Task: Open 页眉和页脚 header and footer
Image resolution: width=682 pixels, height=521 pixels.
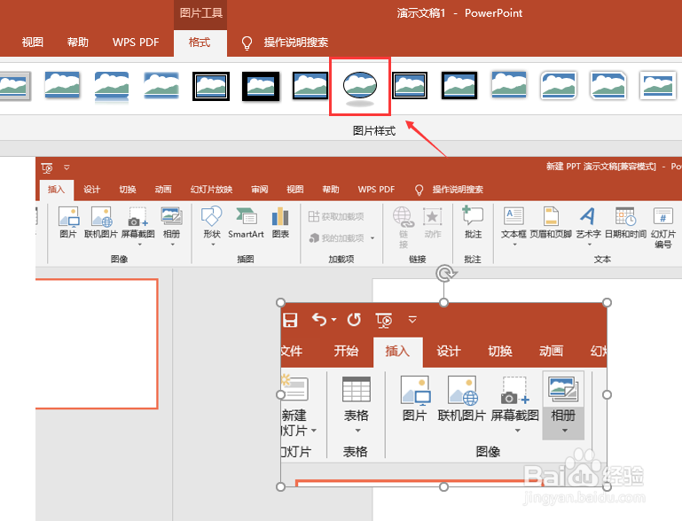Action: tap(551, 222)
